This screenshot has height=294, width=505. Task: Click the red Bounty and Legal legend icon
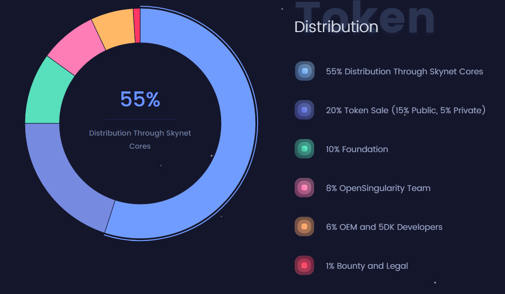point(305,265)
